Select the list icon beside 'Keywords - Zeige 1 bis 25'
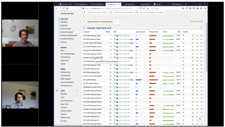 pos(84,28)
